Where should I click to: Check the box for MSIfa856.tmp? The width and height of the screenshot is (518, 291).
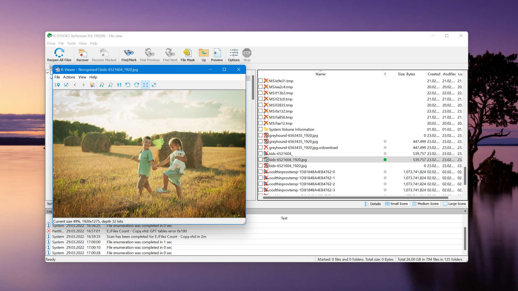point(260,117)
